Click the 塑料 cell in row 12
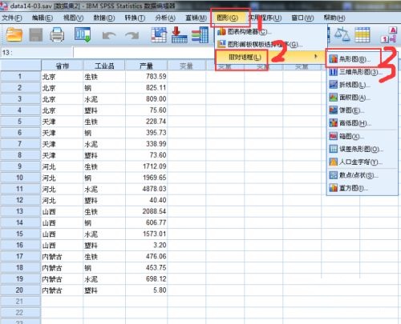This screenshot has height=324, width=401. pyautogui.click(x=104, y=200)
